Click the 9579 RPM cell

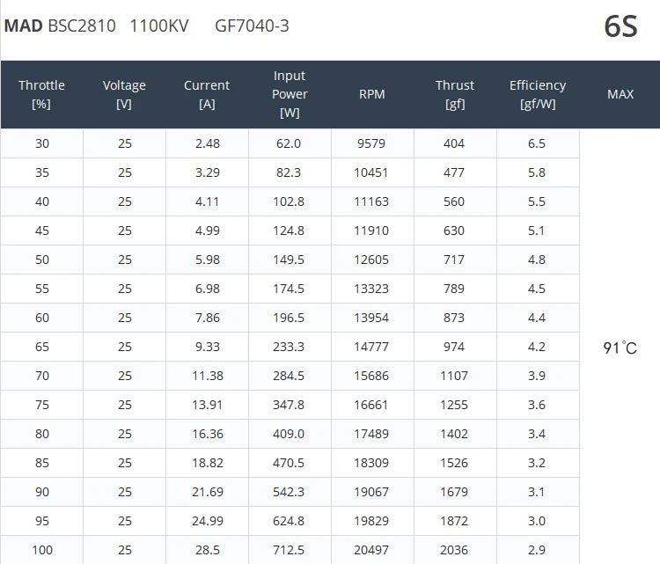371,143
